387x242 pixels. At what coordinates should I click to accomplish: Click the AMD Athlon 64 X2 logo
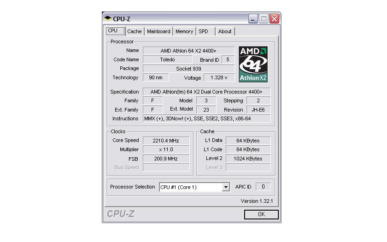(x=253, y=64)
